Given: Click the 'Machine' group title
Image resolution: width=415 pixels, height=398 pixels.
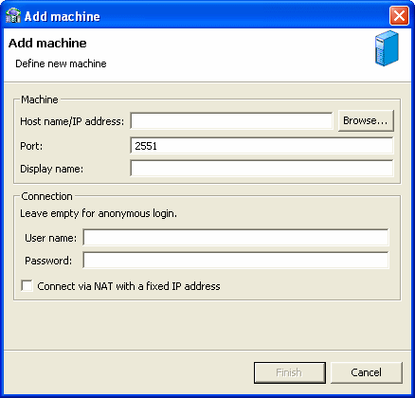Looking at the screenshot, I should tap(40, 99).
